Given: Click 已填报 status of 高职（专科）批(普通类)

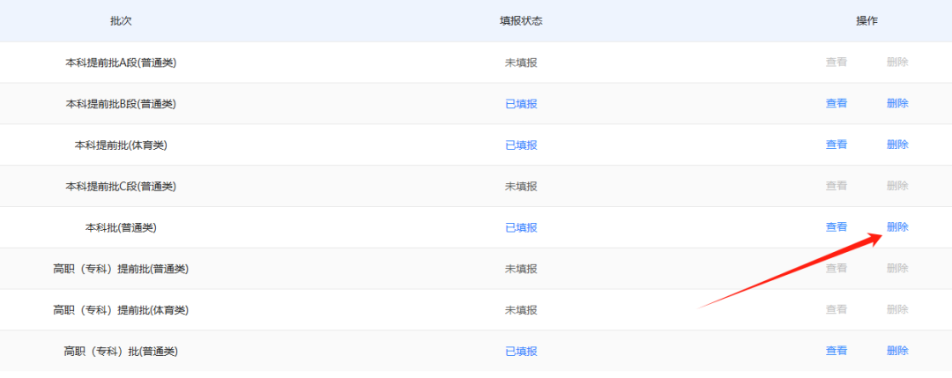Looking at the screenshot, I should [x=521, y=352].
